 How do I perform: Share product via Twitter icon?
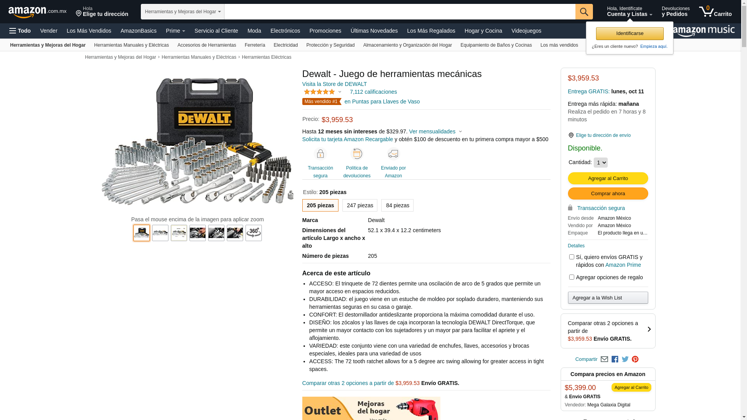click(625, 359)
